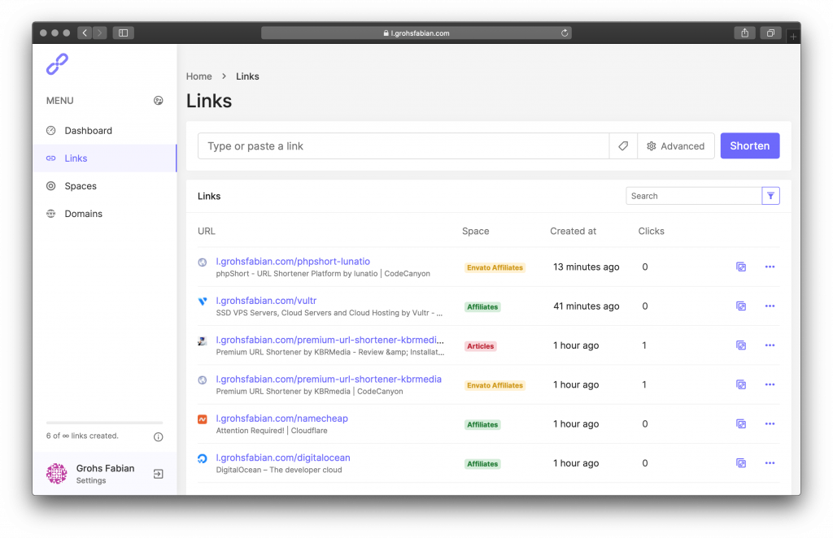This screenshot has height=538, width=833.
Task: Click the browser forward button
Action: point(99,33)
